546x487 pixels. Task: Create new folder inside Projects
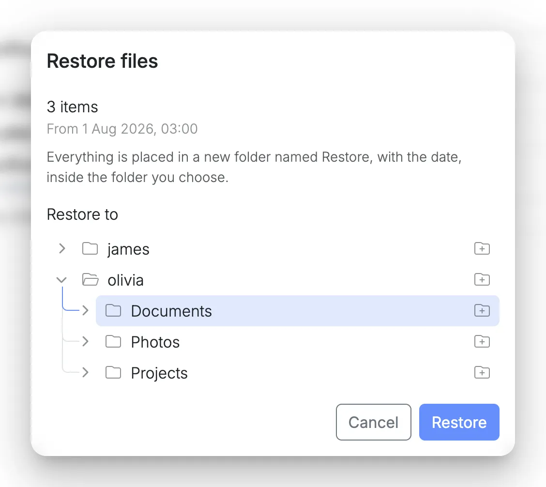click(x=482, y=373)
